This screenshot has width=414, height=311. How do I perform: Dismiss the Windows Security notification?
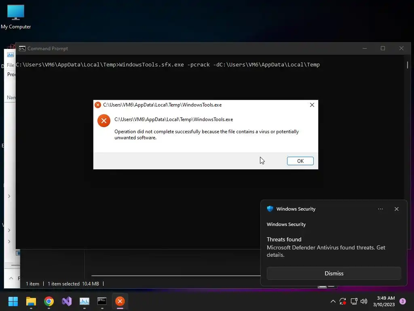pos(334,273)
